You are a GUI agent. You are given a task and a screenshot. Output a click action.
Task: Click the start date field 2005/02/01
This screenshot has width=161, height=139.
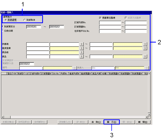[x=34, y=27]
